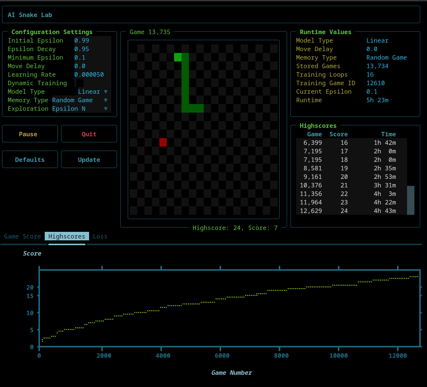
Task: Click the Highscores table scrollbar thumb
Action: pyautogui.click(x=410, y=200)
